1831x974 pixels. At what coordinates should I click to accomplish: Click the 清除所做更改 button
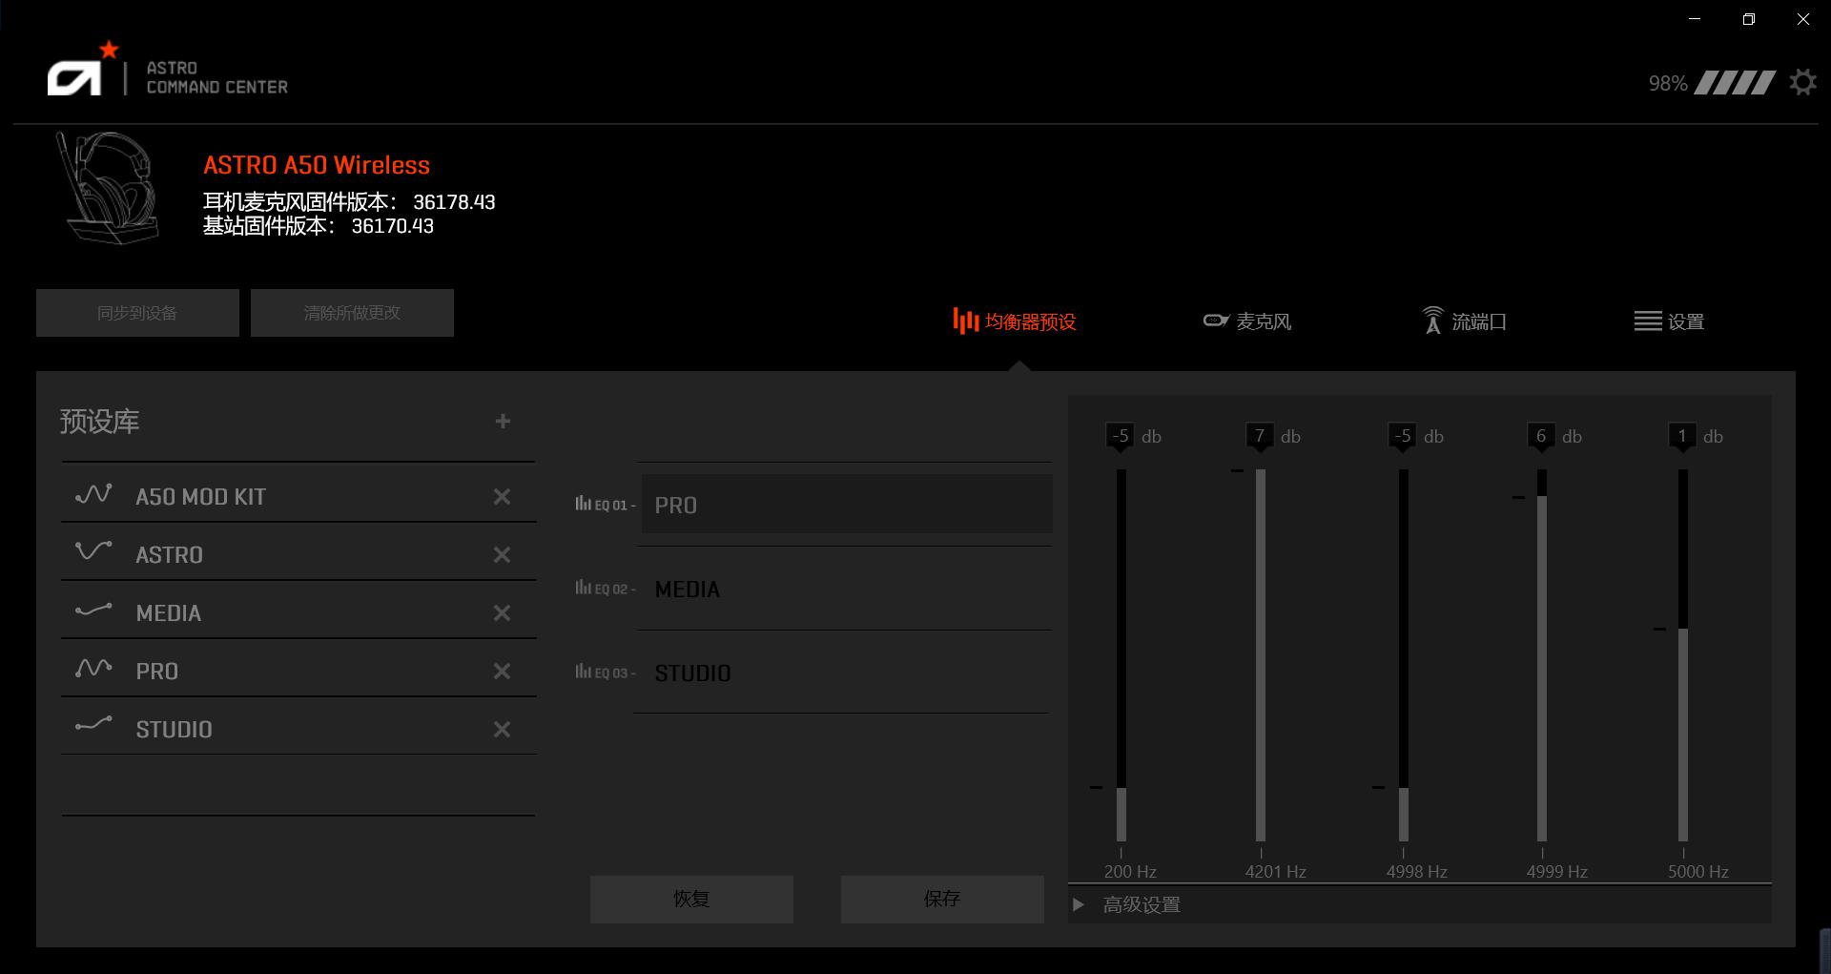tap(352, 313)
